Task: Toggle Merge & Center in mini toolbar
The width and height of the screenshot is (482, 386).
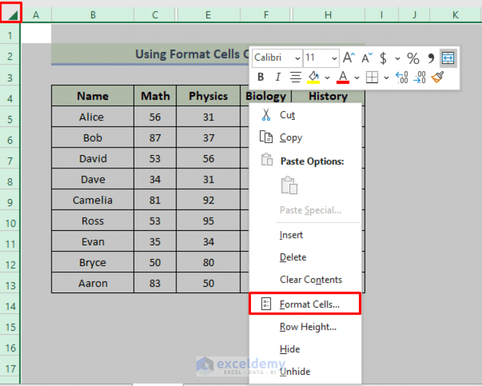Action: [x=448, y=58]
